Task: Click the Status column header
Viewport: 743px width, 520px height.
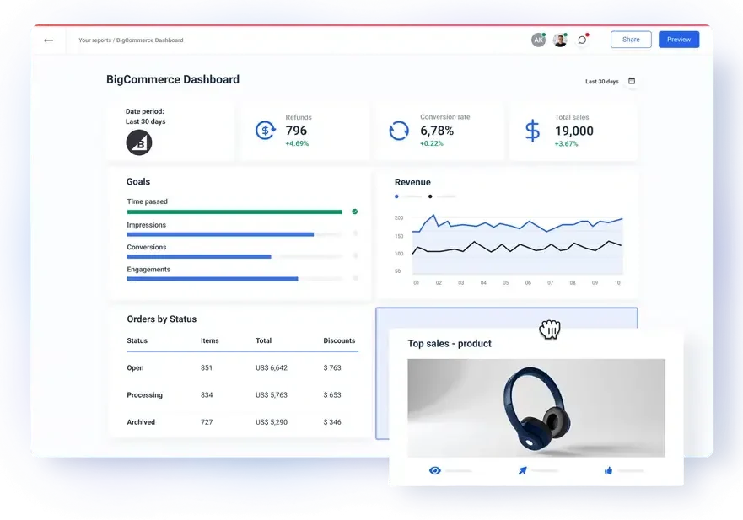Action: coord(137,340)
